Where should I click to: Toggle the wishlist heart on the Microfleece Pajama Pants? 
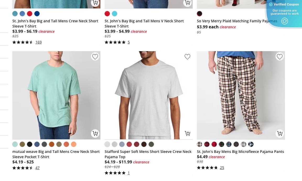(280, 57)
